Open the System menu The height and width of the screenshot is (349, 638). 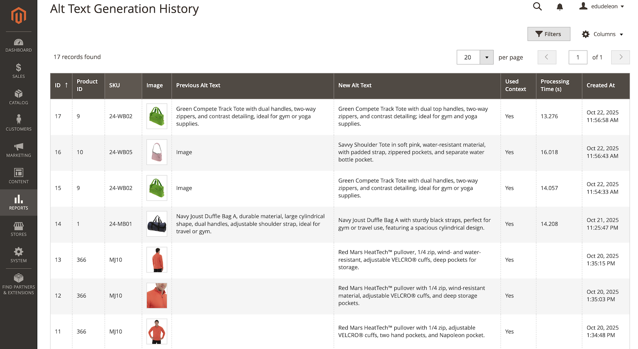(x=18, y=256)
